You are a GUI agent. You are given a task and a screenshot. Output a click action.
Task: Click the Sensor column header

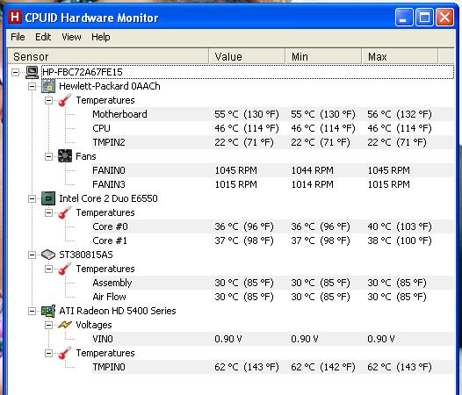(x=108, y=56)
